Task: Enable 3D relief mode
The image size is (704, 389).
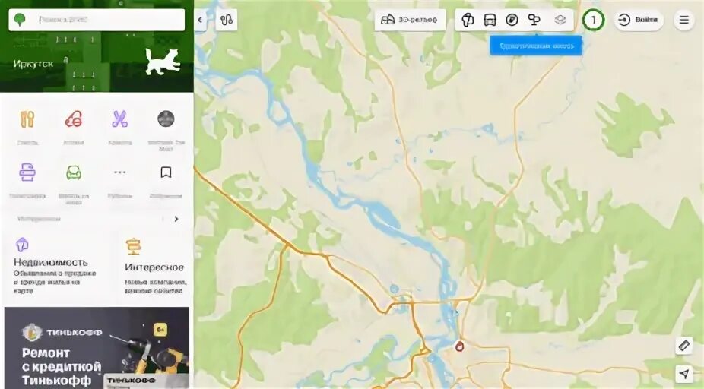Action: tap(410, 20)
